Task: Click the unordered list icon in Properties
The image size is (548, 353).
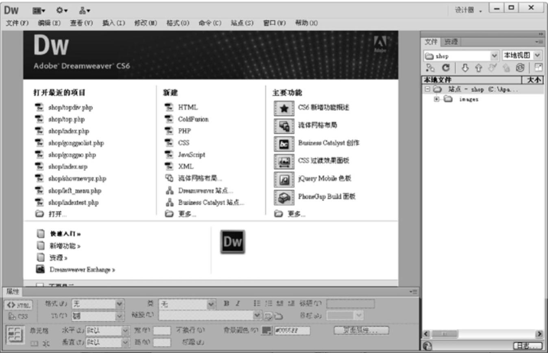Action: click(x=258, y=303)
